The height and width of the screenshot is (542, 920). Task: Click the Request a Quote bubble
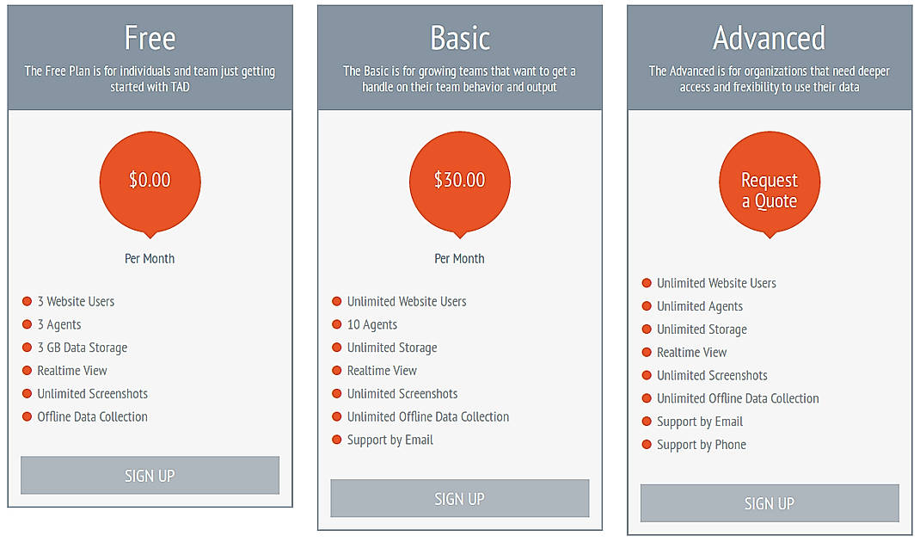click(x=769, y=190)
